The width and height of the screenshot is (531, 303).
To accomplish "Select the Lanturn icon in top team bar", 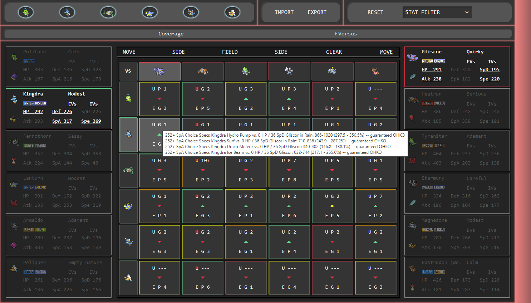I will (x=150, y=12).
